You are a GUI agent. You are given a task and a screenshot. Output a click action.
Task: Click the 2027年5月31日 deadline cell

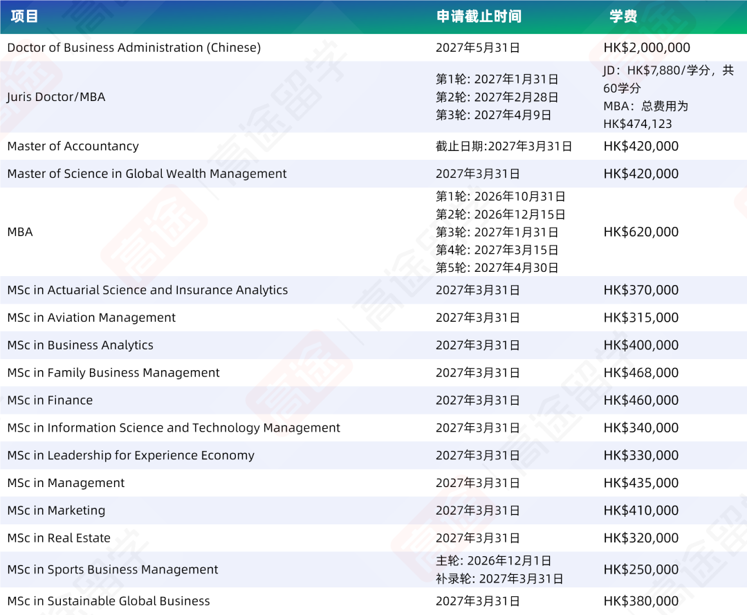478,48
